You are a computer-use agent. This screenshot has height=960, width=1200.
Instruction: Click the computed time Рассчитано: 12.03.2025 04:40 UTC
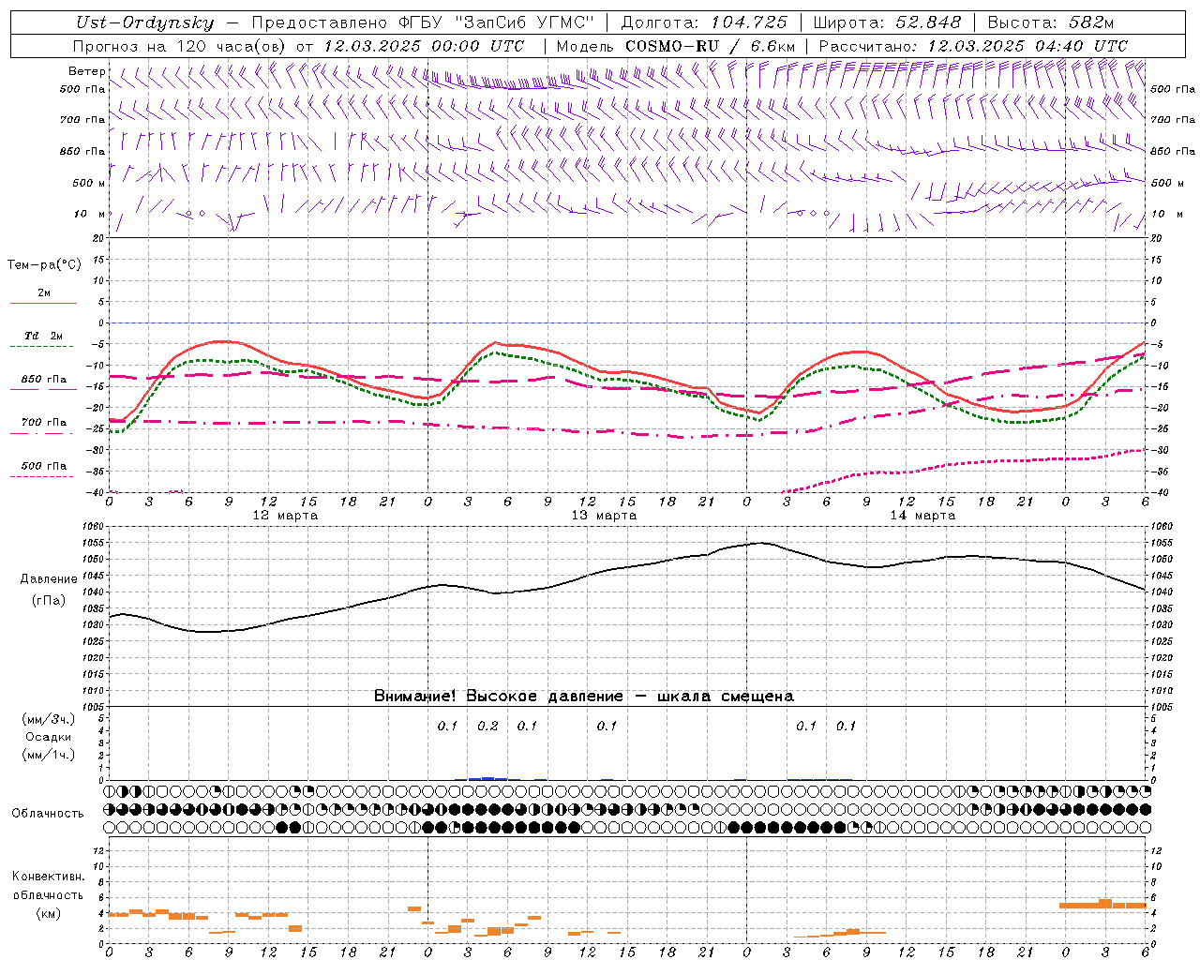pyautogui.click(x=973, y=46)
